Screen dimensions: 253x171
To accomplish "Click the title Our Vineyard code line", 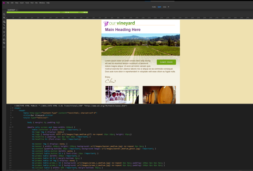I will point(38,115).
